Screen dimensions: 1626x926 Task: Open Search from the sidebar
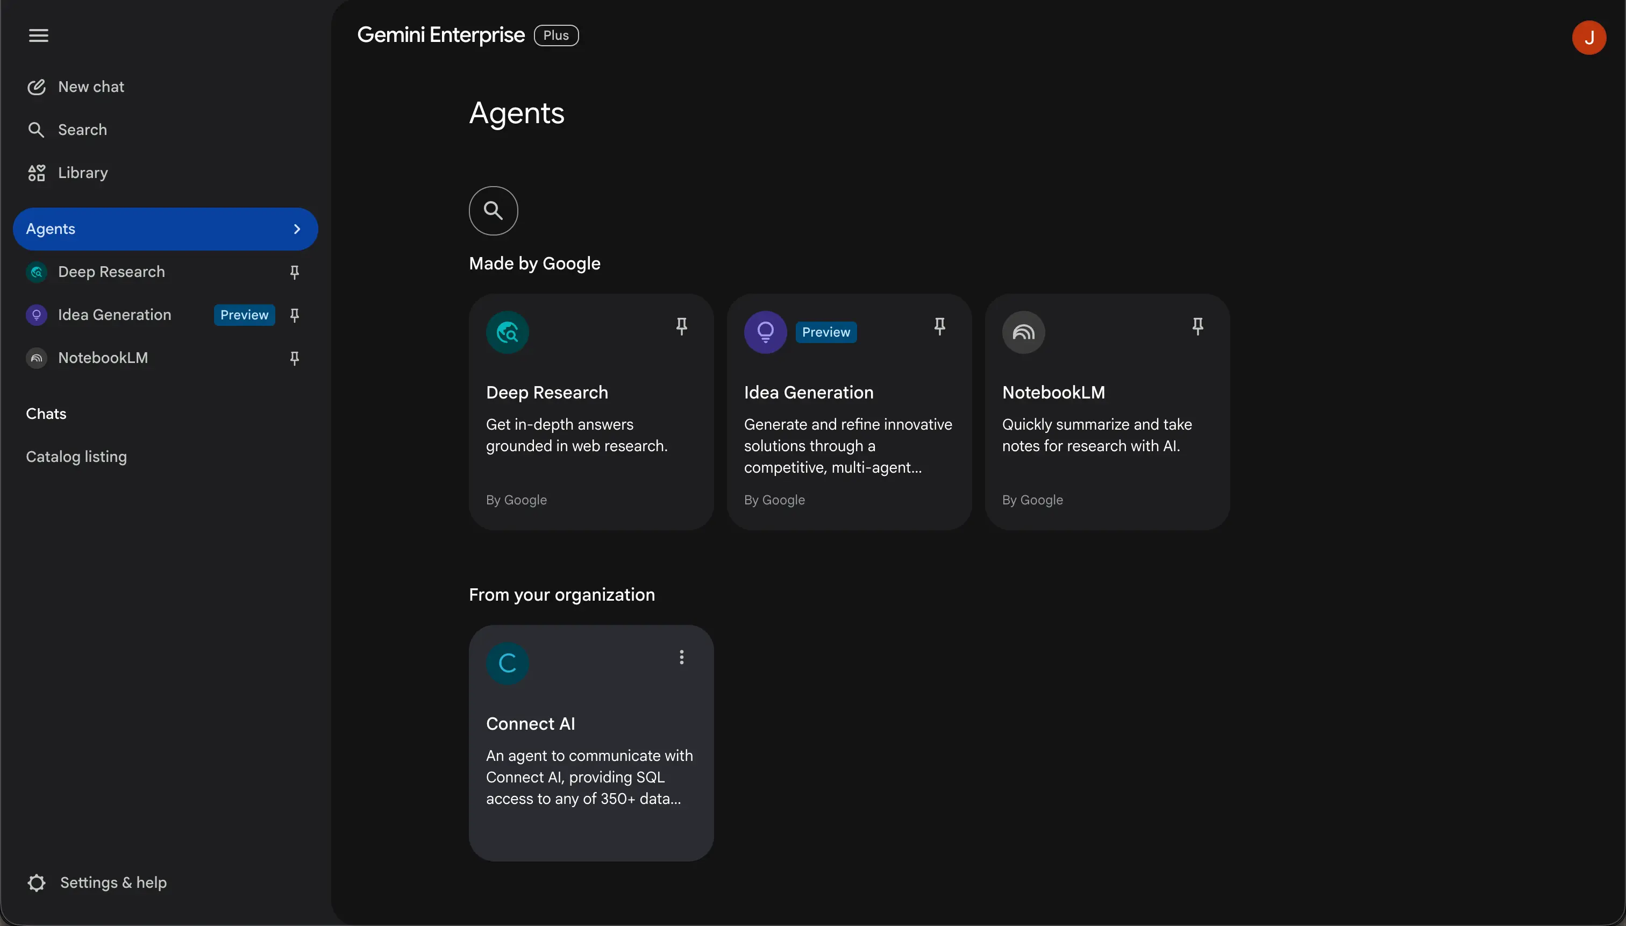point(81,130)
